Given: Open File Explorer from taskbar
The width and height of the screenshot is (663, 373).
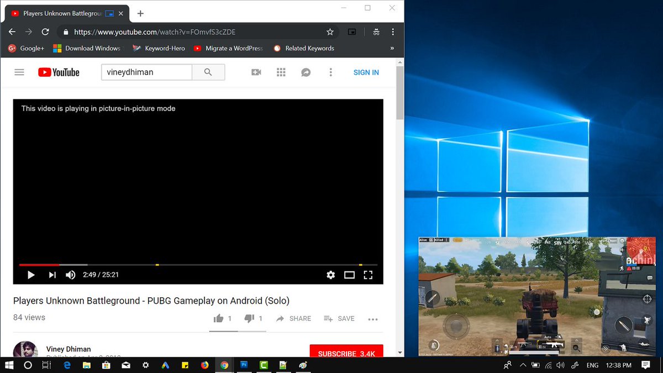Looking at the screenshot, I should tap(87, 365).
